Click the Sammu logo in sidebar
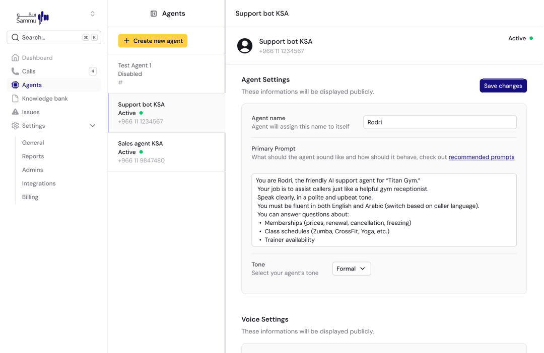Viewport: 544px width, 353px height. click(x=33, y=17)
